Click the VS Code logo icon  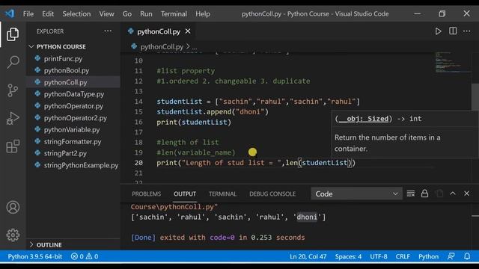pos(10,13)
